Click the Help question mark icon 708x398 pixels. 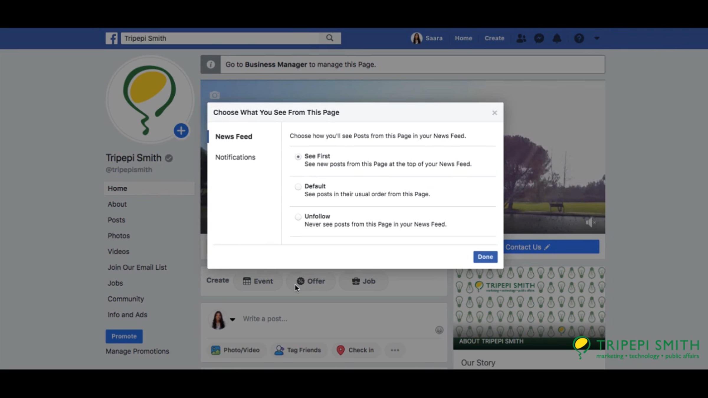[579, 38]
